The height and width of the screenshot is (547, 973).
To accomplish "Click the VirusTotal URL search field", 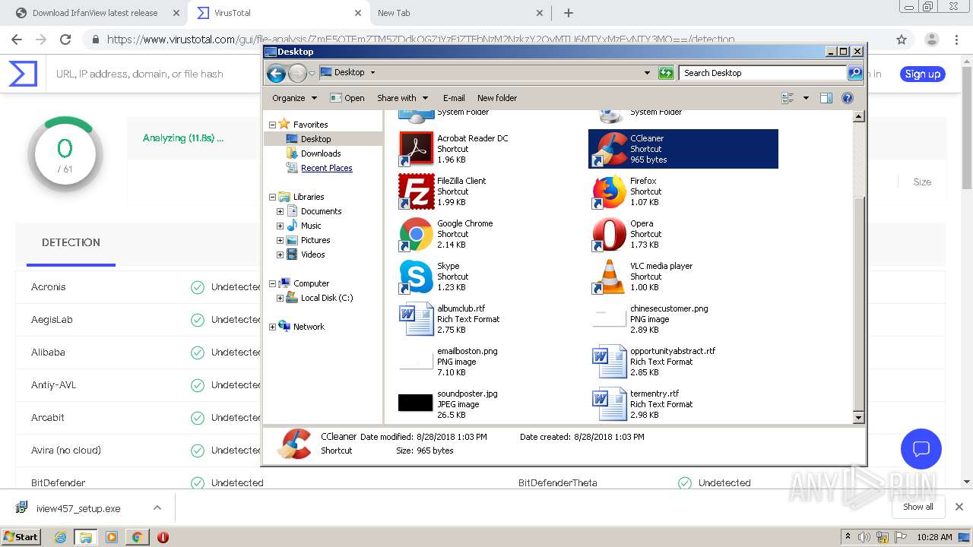I will click(x=139, y=74).
